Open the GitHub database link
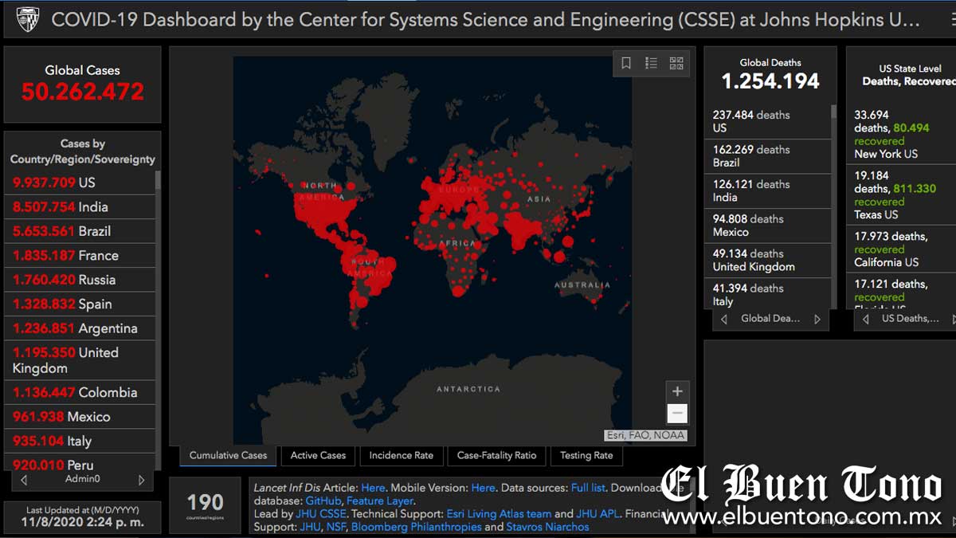Viewport: 956px width, 538px height. click(323, 501)
